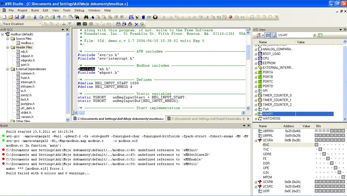The image size is (347, 196).
Task: Click the green go arrow in I/O View
Action: (x=320, y=35)
